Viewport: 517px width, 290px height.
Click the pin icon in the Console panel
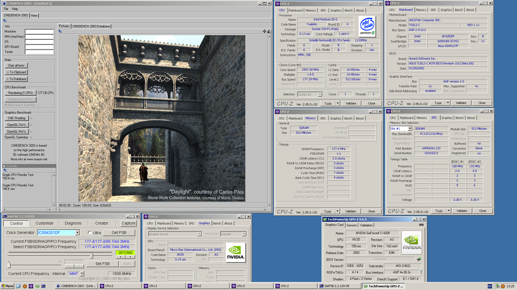point(5,170)
